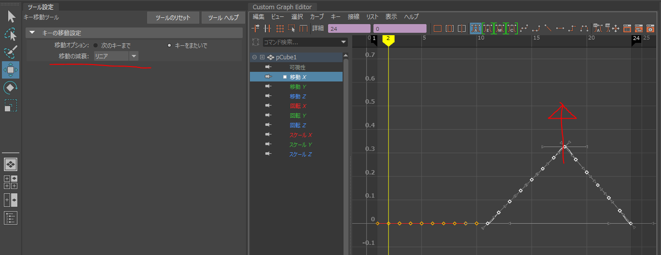Activate the Lasso select tool
661x255 pixels.
11,35
